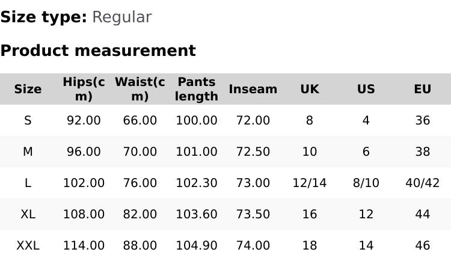Click the US column header
This screenshot has height=261, width=451.
[x=366, y=89]
